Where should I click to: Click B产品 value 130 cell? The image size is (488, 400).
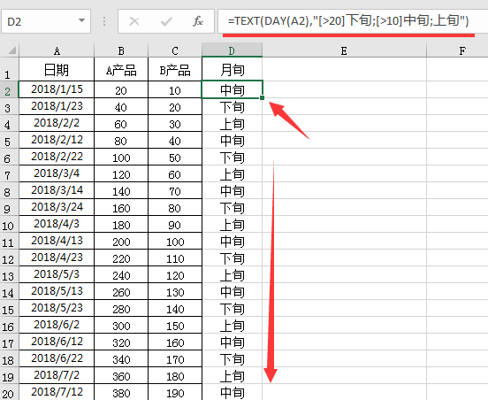coord(175,291)
